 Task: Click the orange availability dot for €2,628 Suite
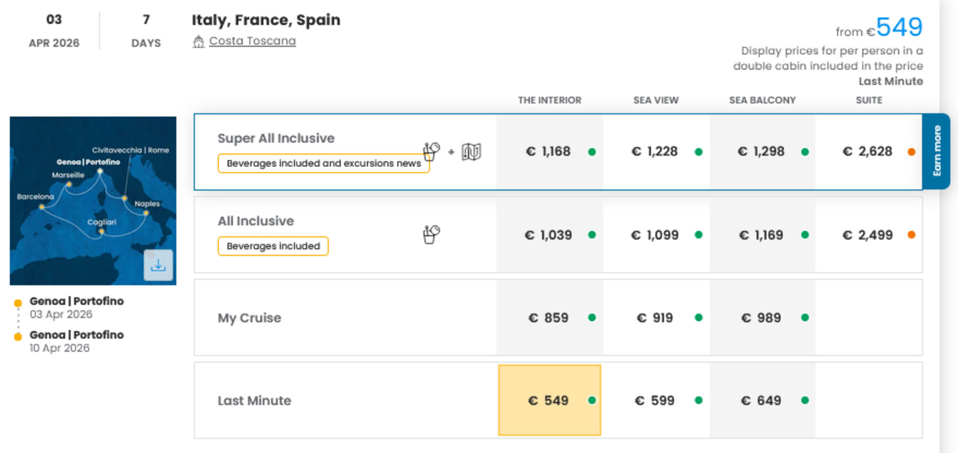click(911, 152)
